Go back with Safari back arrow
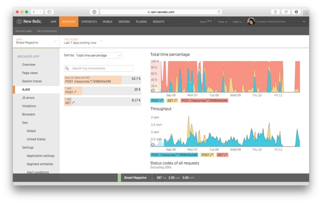The image size is (322, 204). coord(34,12)
